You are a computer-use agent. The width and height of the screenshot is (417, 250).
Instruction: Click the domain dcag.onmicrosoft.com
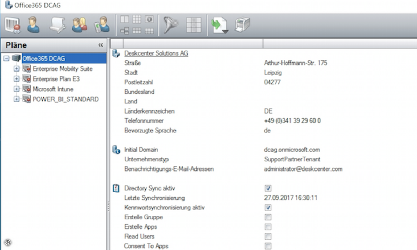292,150
